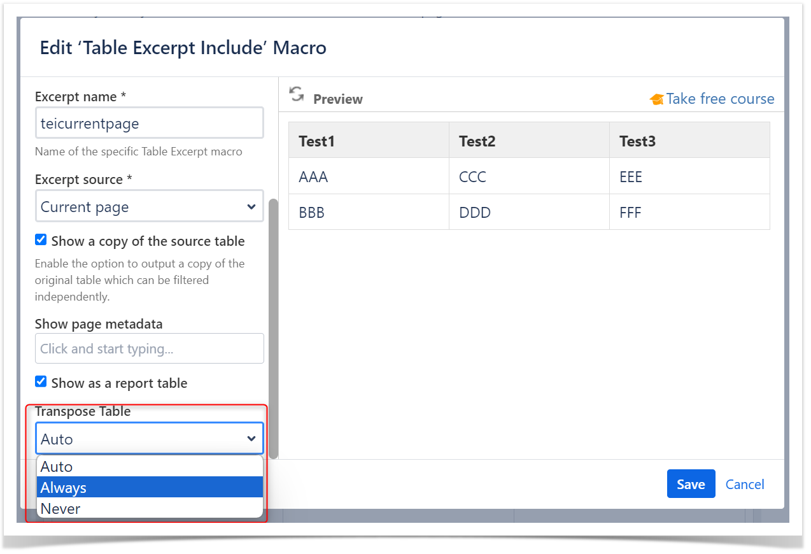Toggle 'Show as a report table' checkbox

[x=41, y=382]
